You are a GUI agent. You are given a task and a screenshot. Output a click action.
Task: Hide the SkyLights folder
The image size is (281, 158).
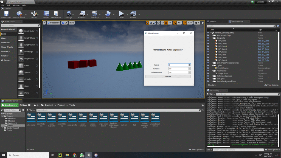[x=208, y=79]
